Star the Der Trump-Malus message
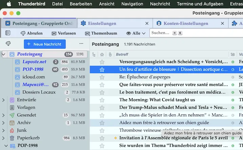The image size is (243, 150). coord(102,108)
